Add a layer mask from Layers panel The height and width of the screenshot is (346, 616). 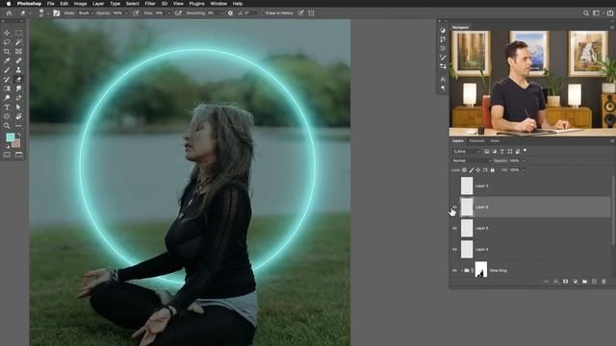(565, 282)
